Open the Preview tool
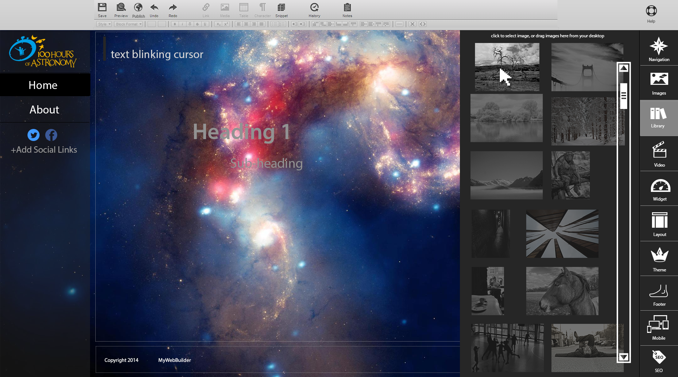The height and width of the screenshot is (377, 678). [x=121, y=10]
